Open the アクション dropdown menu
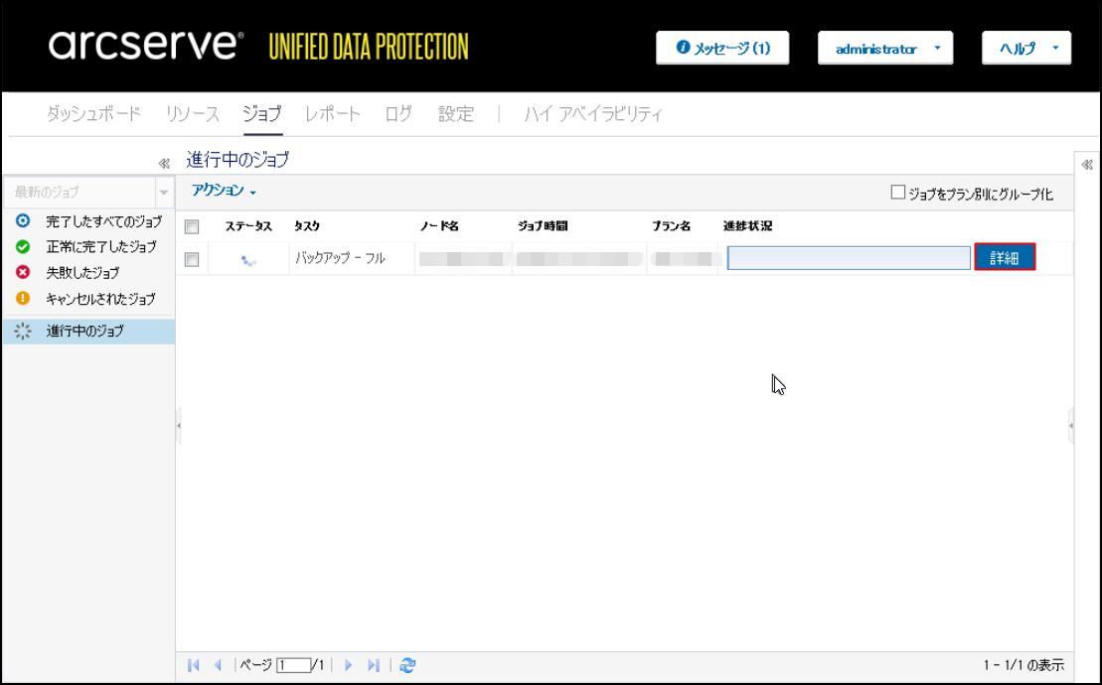 [x=224, y=191]
